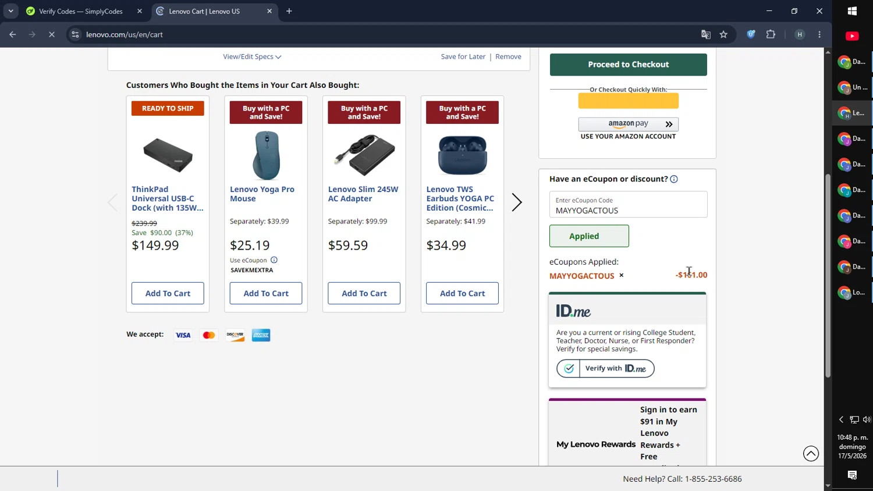Go back to the previous page

click(x=13, y=34)
